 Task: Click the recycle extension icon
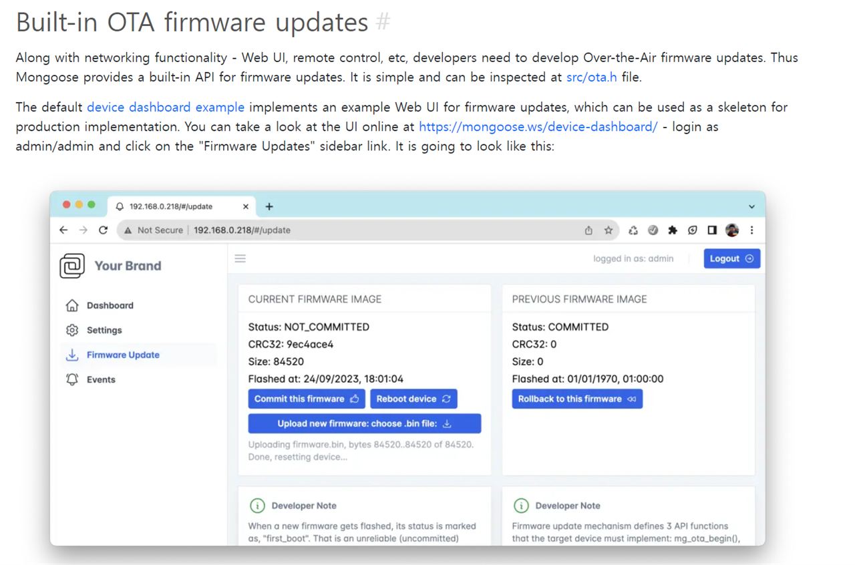coord(633,230)
